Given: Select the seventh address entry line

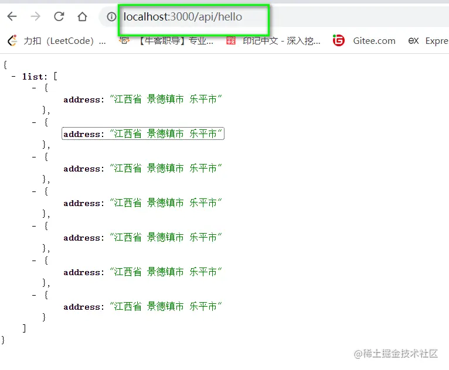Looking at the screenshot, I should tap(142, 307).
